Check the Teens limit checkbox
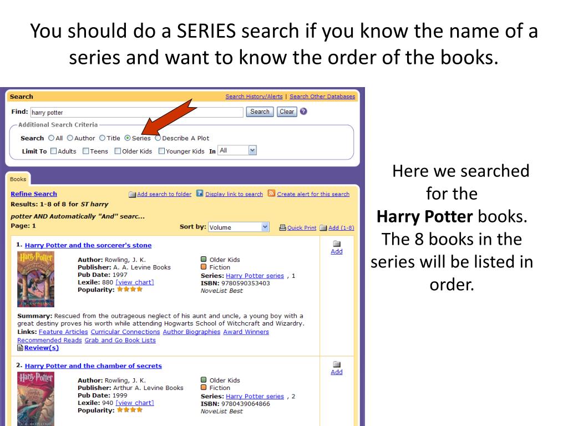 pyautogui.click(x=86, y=151)
